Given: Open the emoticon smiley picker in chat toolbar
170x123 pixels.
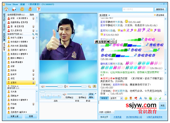Looking at the screenshot, I should pos(126,98).
